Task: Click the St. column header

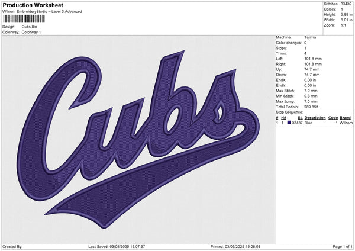Action: (300, 118)
